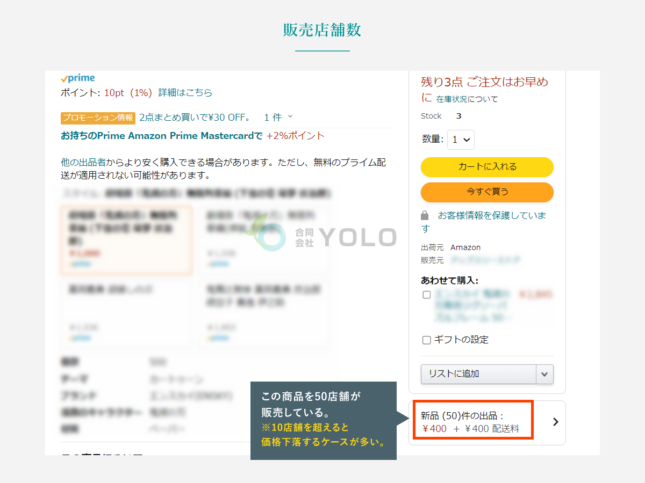Click the リストに追加 button
645x483 pixels.
pyautogui.click(x=478, y=374)
